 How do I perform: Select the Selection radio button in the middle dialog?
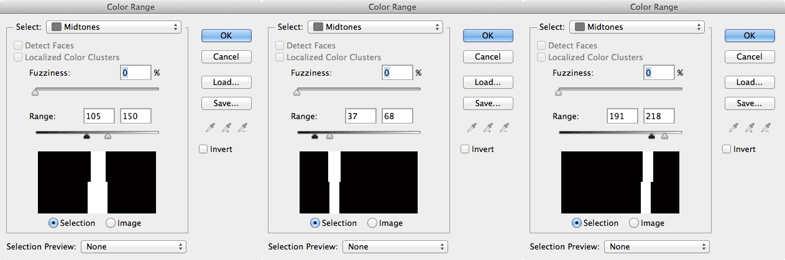(x=314, y=223)
